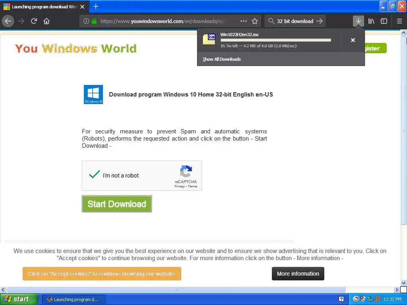Viewport: 407px width, 305px height.
Task: Click the horizontal scrollbar thumb
Action: (176, 290)
